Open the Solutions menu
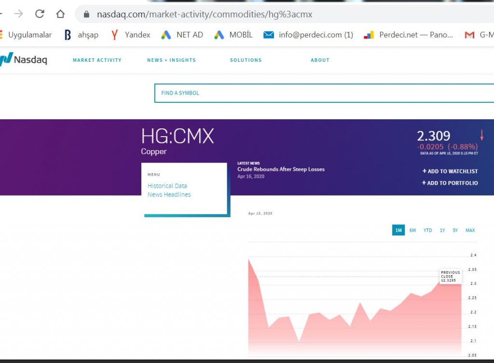Image resolution: width=494 pixels, height=363 pixels. (246, 60)
